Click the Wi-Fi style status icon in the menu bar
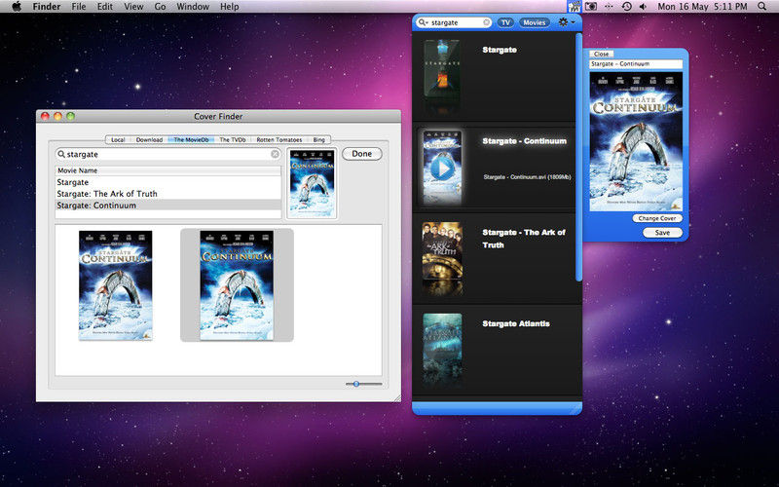Screen dimensions: 779x487 tap(609, 7)
